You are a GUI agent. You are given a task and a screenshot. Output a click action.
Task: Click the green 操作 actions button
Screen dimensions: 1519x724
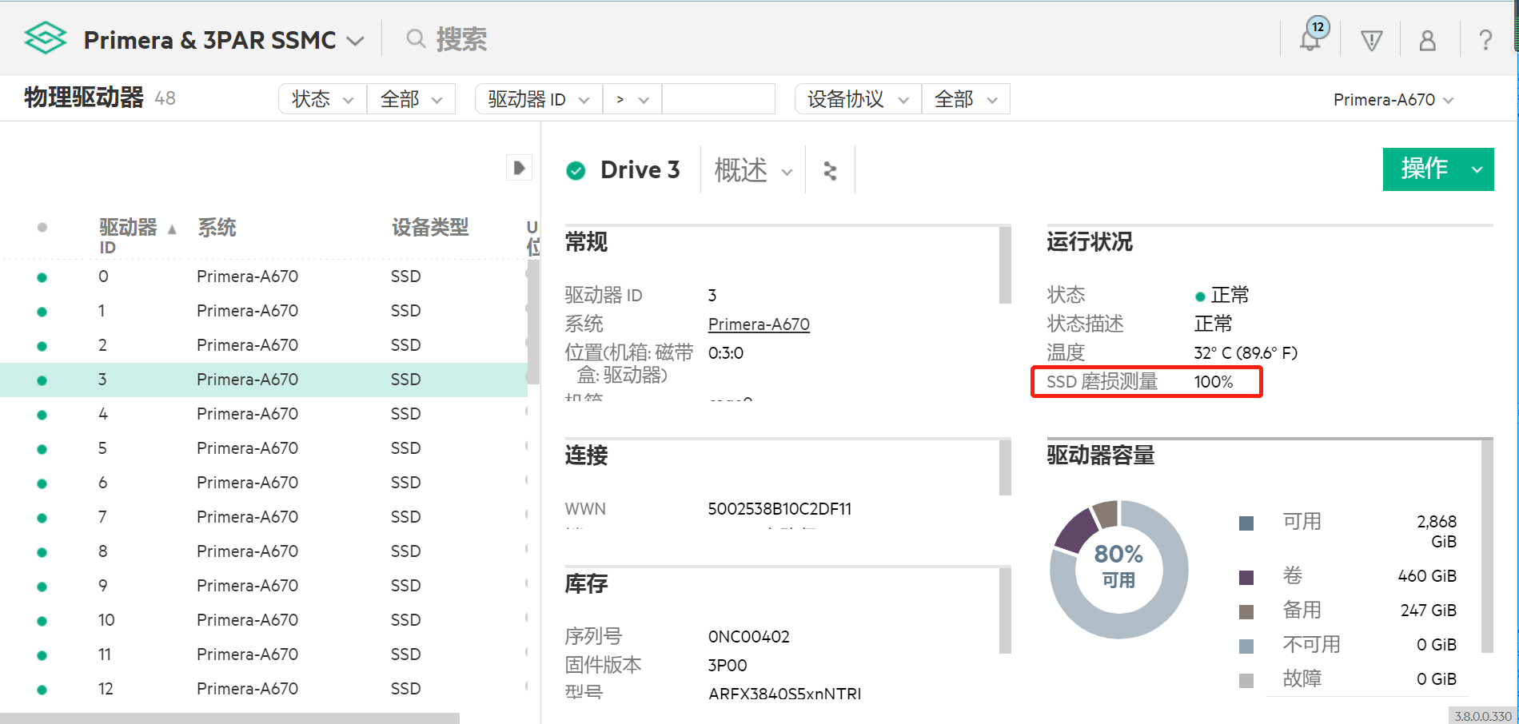coord(1424,169)
